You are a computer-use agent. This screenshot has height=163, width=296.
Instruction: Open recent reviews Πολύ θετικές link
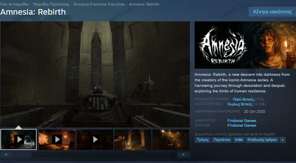click(244, 99)
